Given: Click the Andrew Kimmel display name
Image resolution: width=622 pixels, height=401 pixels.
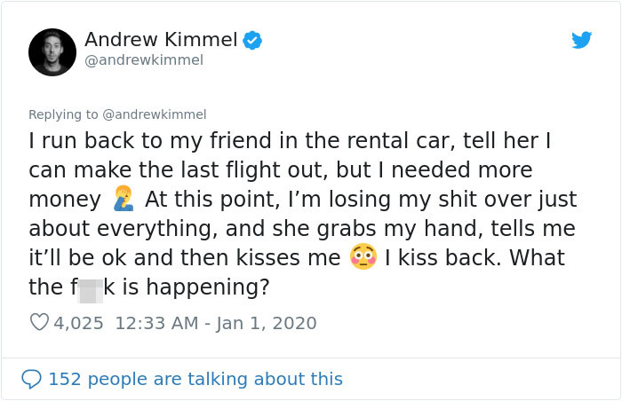Looking at the screenshot, I should [x=161, y=40].
